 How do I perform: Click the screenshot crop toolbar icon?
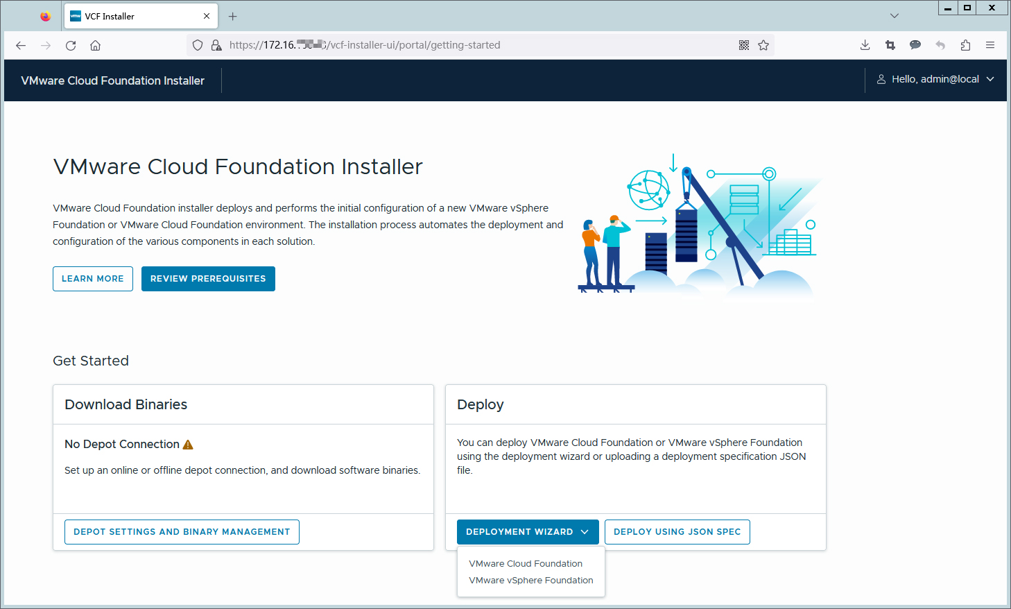(x=890, y=45)
